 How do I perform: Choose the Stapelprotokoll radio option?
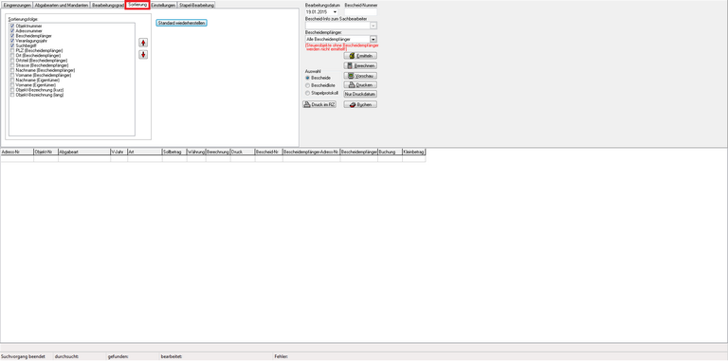click(x=307, y=93)
